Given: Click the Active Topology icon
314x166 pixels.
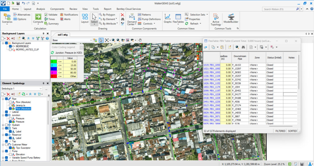Looking at the screenshot, I should click(216, 19).
